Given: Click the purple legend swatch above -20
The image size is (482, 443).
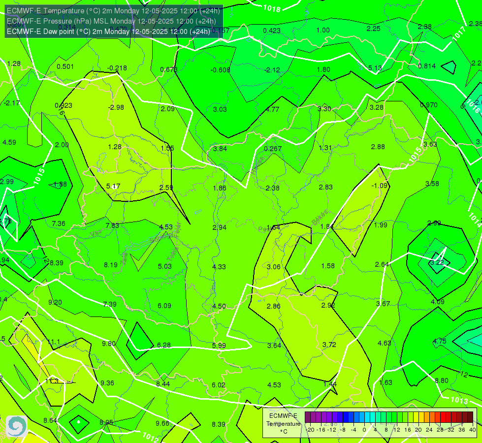Looking at the screenshot, I should pos(308,417).
